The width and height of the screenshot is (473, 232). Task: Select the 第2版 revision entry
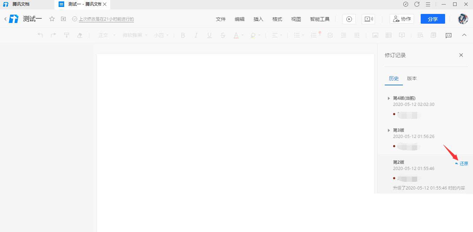click(425, 174)
